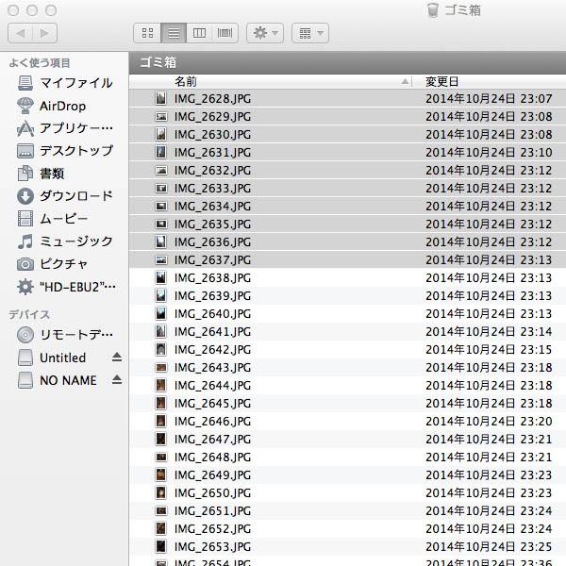Open the gear action dropdown menu
This screenshot has width=566, height=566.
tap(264, 33)
